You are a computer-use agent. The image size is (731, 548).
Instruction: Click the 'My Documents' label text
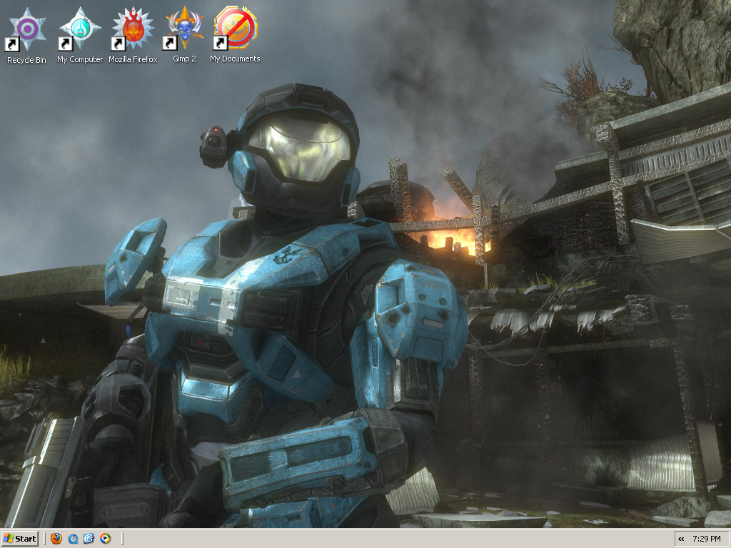point(236,60)
